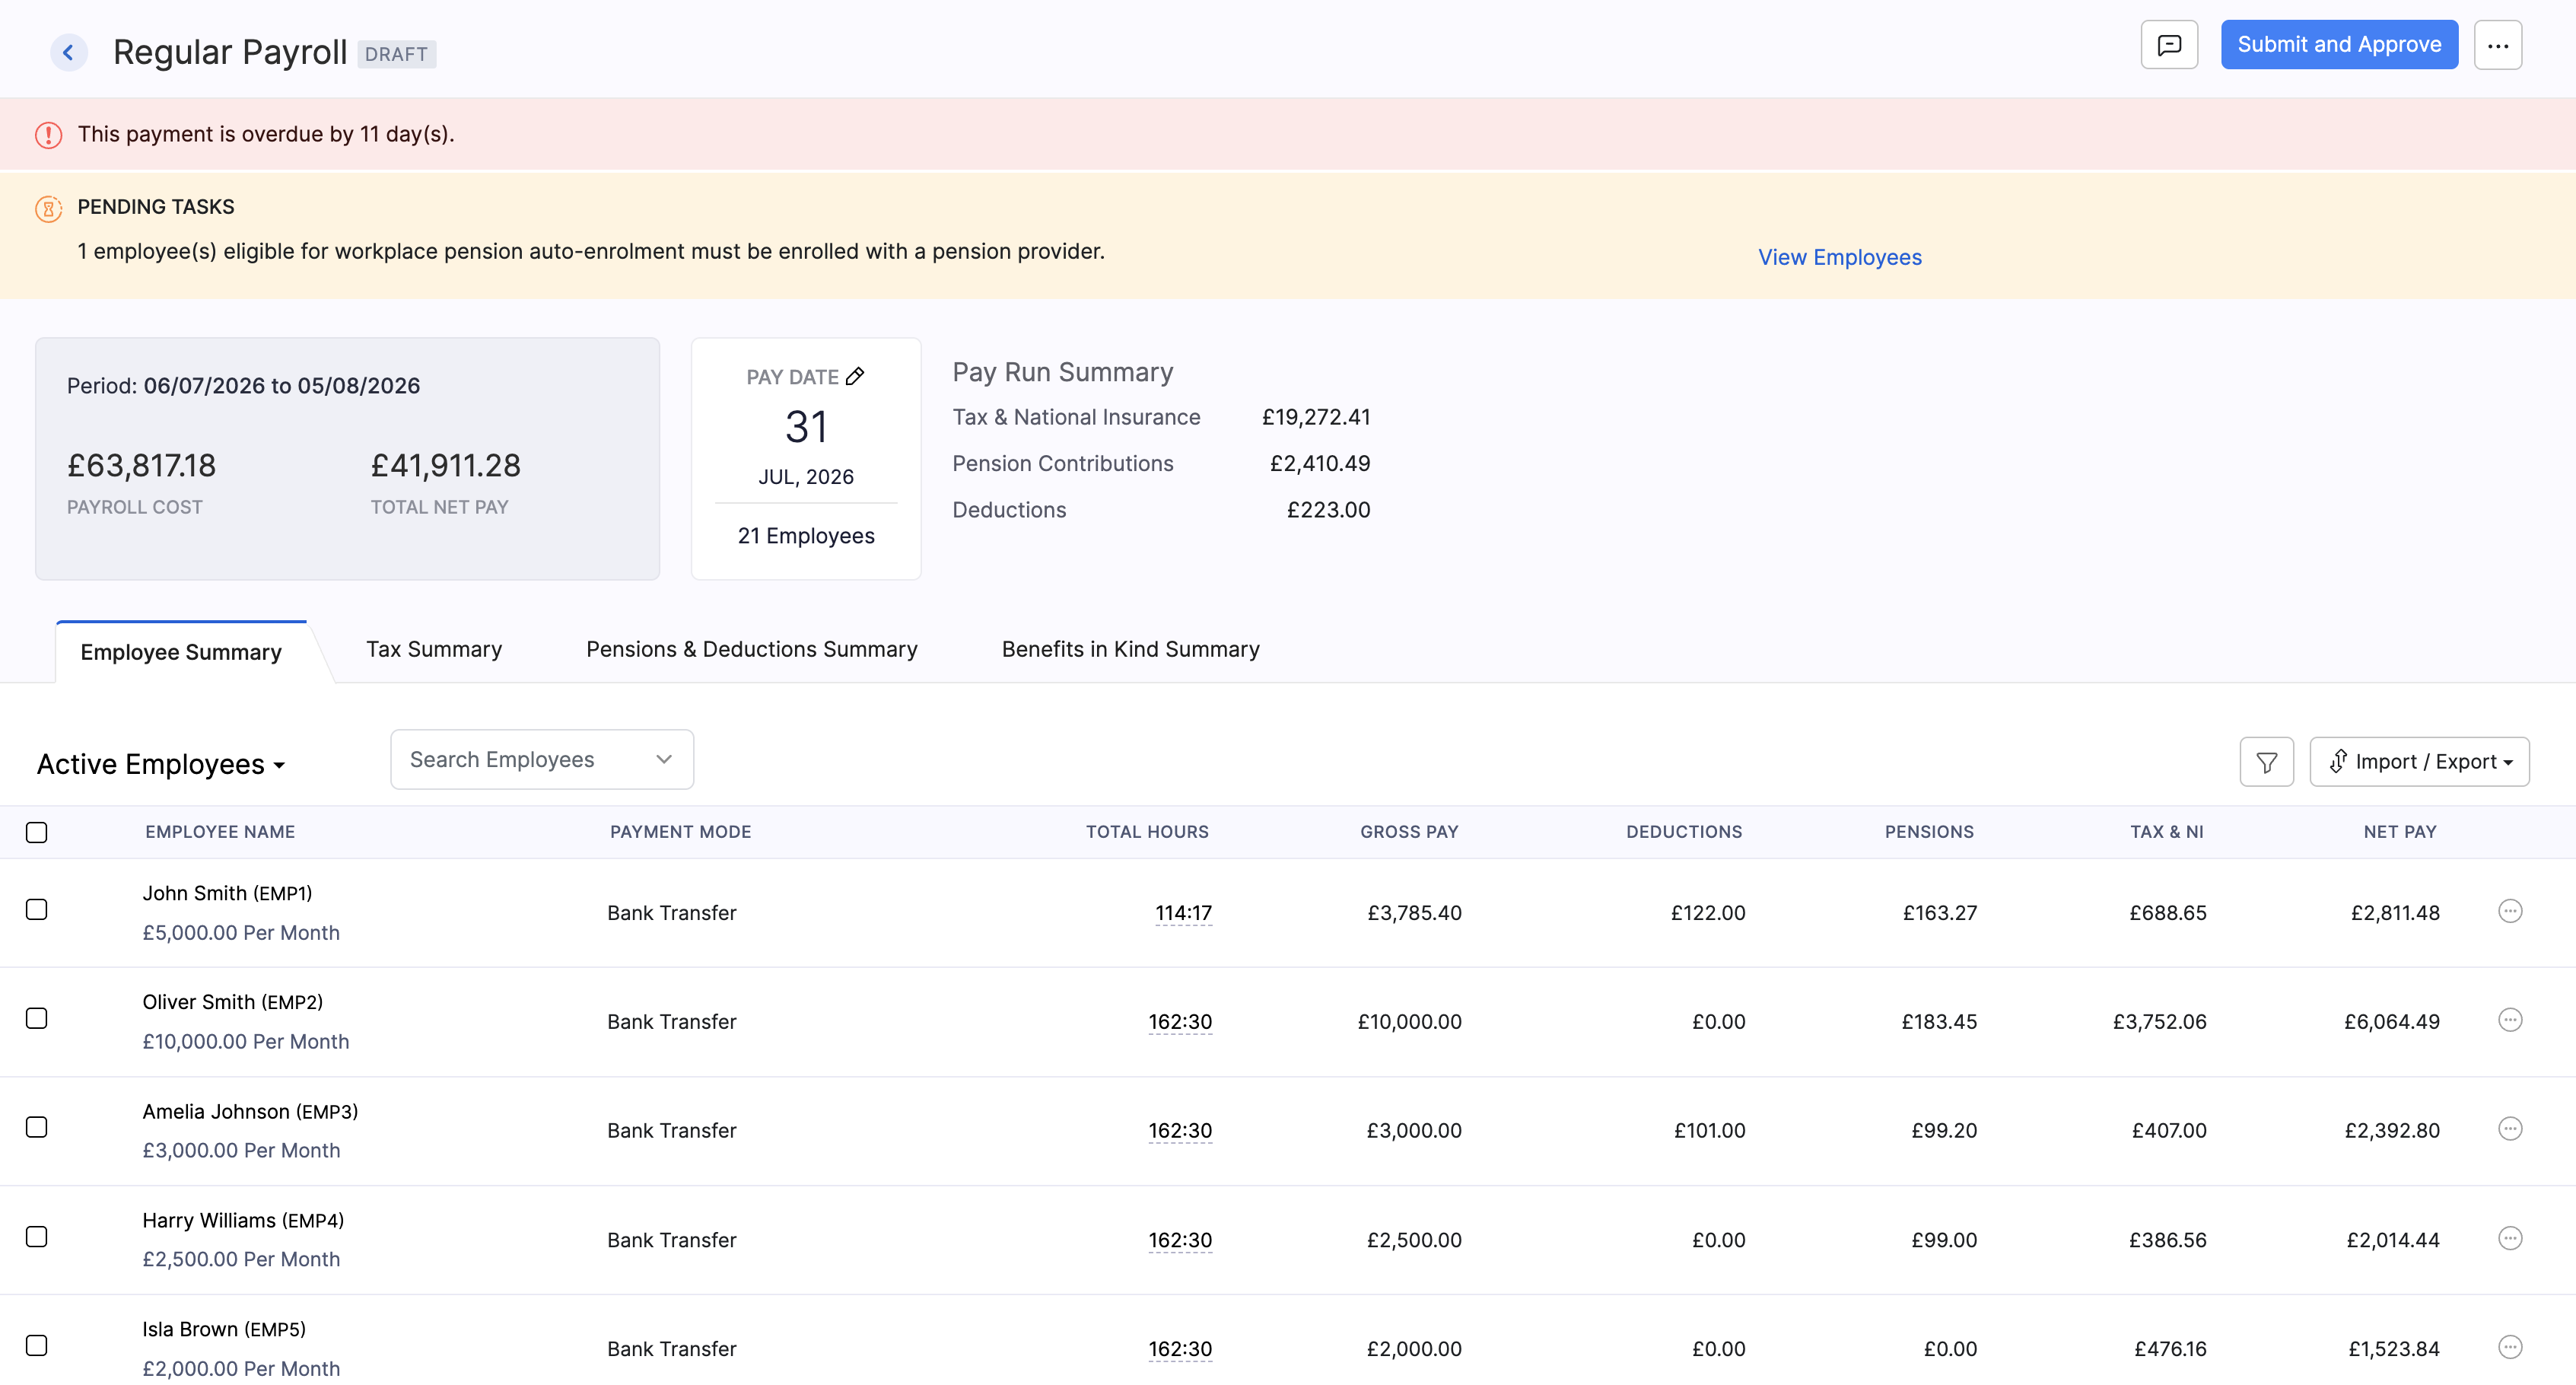Open row actions for Harry Williams
Image resolution: width=2576 pixels, height=1385 pixels.
(2510, 1238)
